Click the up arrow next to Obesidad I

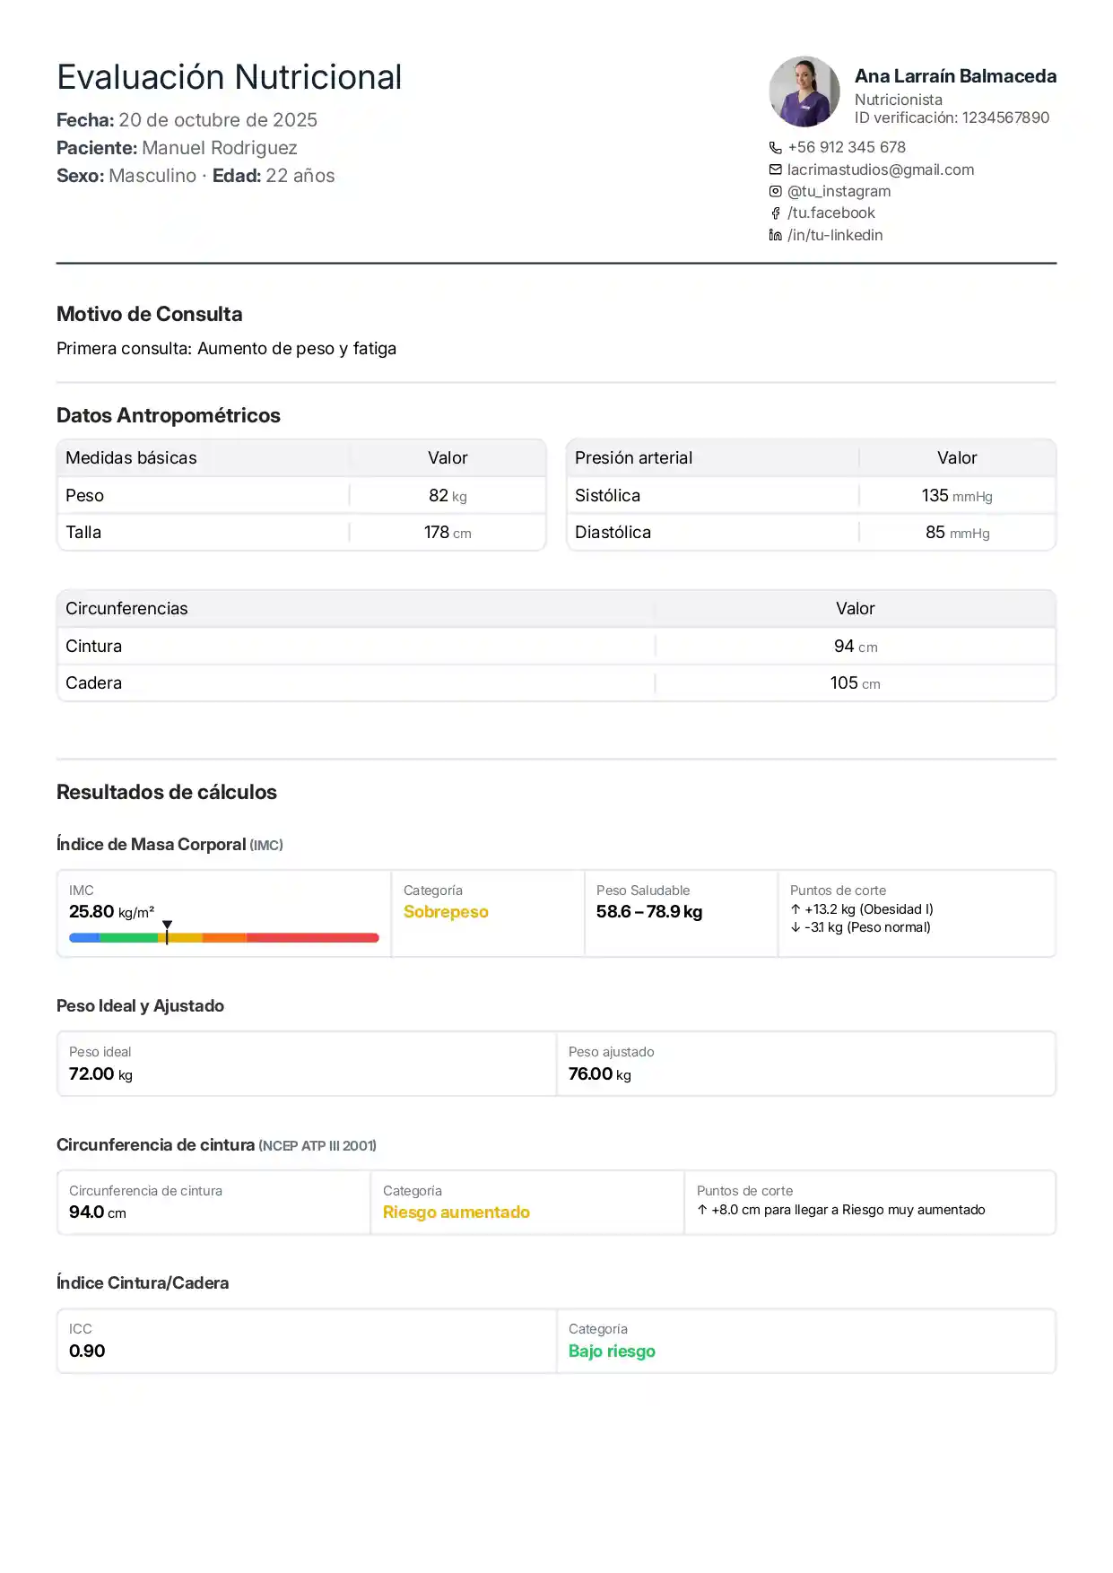coord(796,909)
